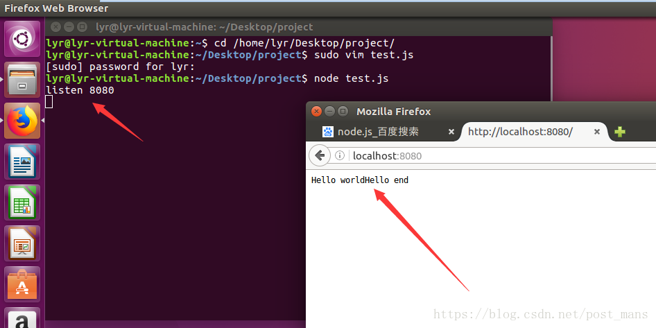Close the terminal window
The image size is (656, 328).
[x=55, y=27]
